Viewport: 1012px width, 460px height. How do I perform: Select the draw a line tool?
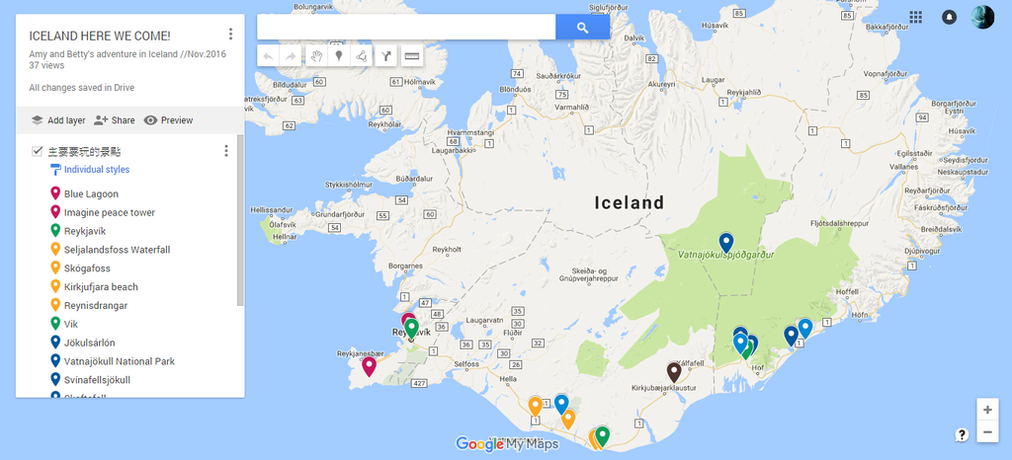pos(362,56)
